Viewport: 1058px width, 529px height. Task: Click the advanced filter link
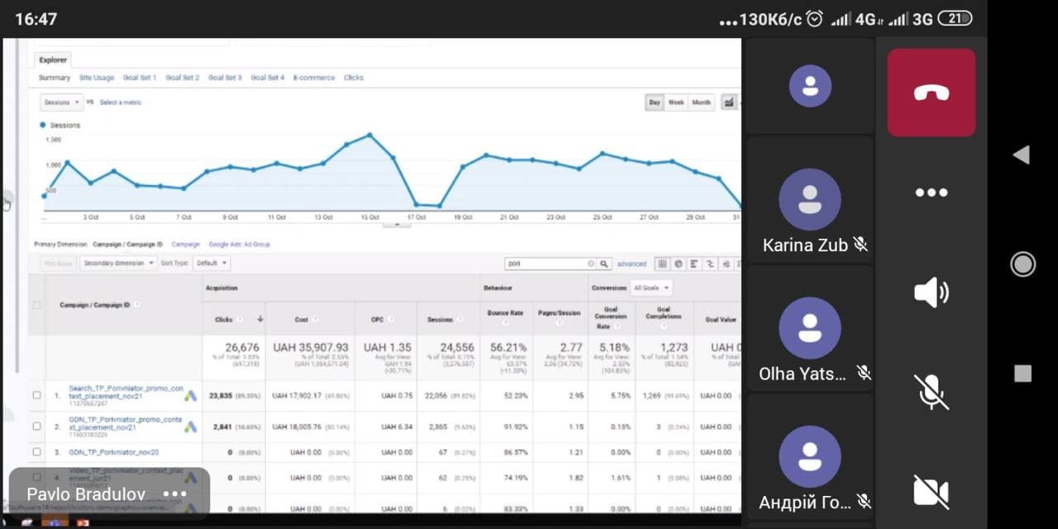tap(631, 264)
